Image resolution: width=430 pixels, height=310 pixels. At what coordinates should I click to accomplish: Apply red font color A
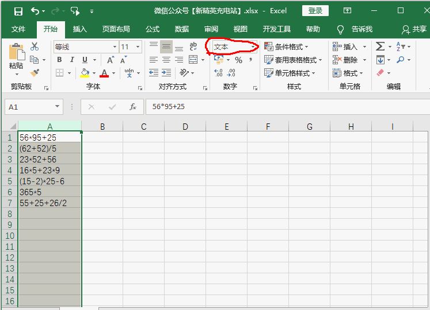pos(104,73)
